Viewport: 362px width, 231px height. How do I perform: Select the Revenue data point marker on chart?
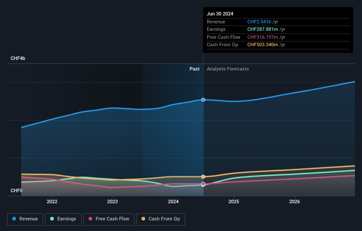(203, 100)
